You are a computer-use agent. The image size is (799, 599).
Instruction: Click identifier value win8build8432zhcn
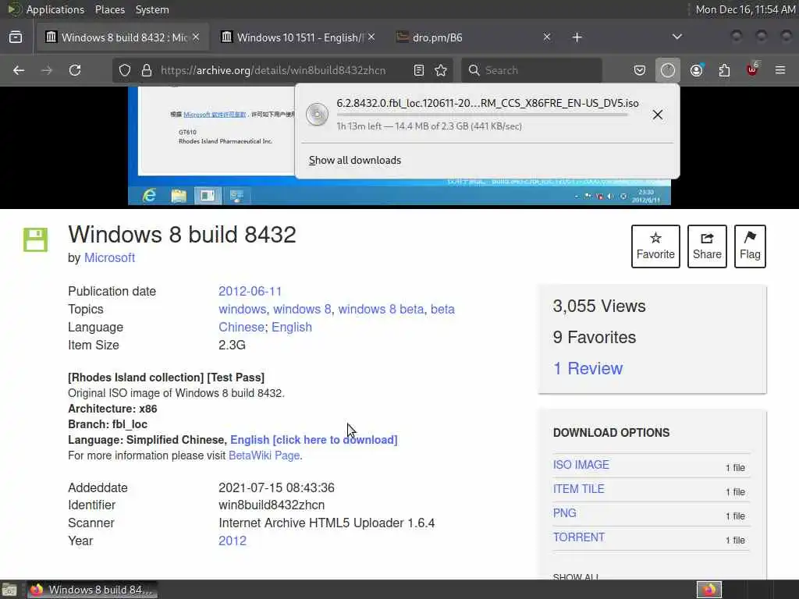point(272,505)
